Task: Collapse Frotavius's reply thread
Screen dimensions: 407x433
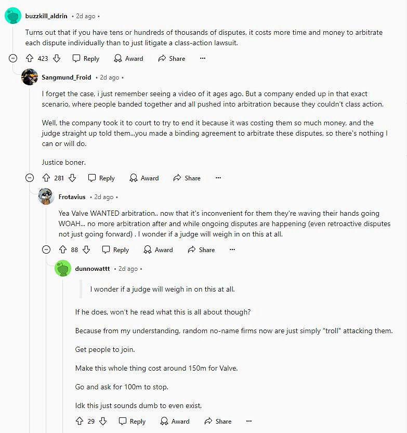Action: (x=46, y=250)
